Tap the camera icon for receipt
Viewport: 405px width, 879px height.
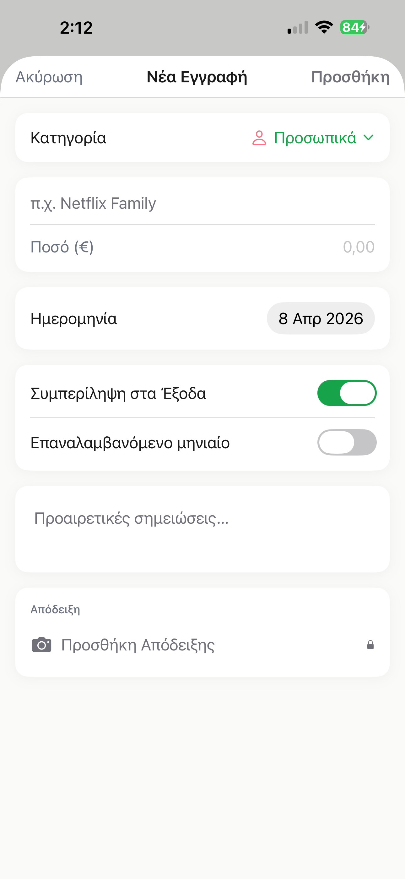point(41,645)
